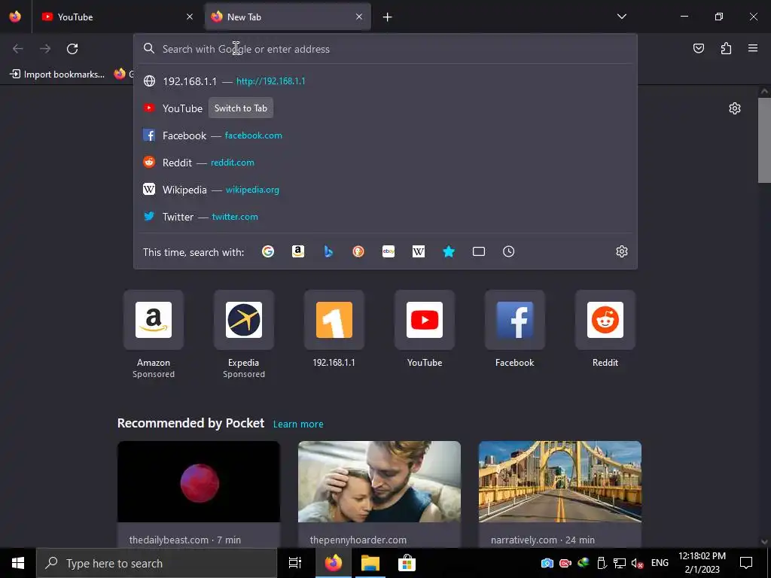771x578 pixels.
Task: Search bookmarks using the star icon
Action: 449,251
